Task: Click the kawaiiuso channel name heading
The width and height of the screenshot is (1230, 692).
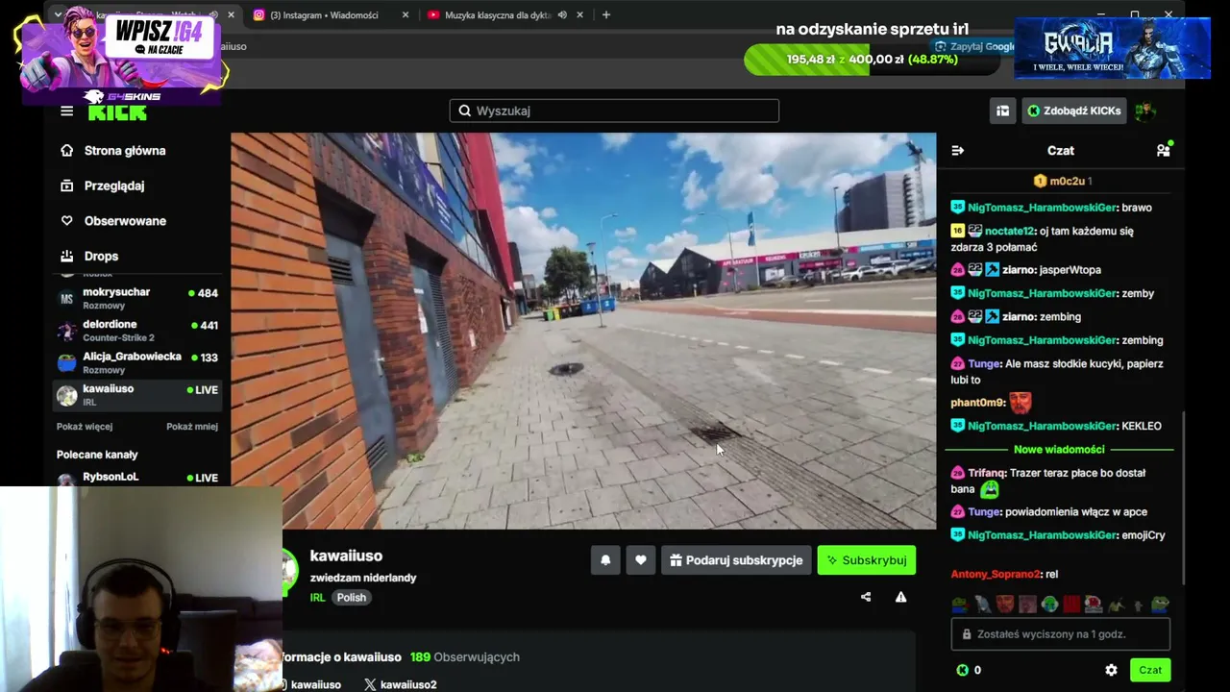Action: [x=346, y=556]
